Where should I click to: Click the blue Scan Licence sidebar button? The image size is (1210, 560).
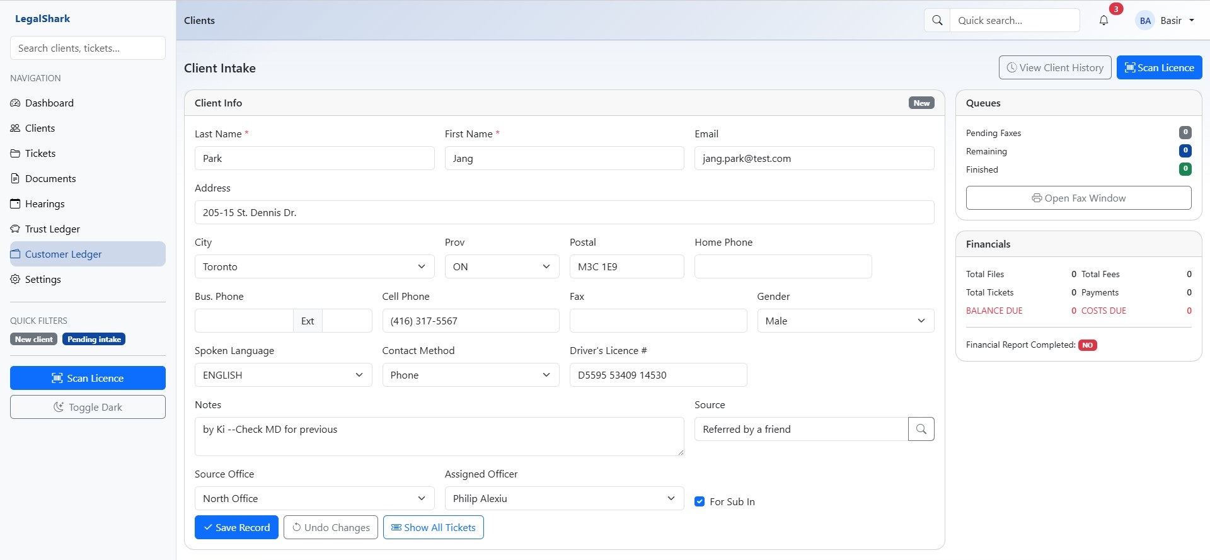coord(88,378)
